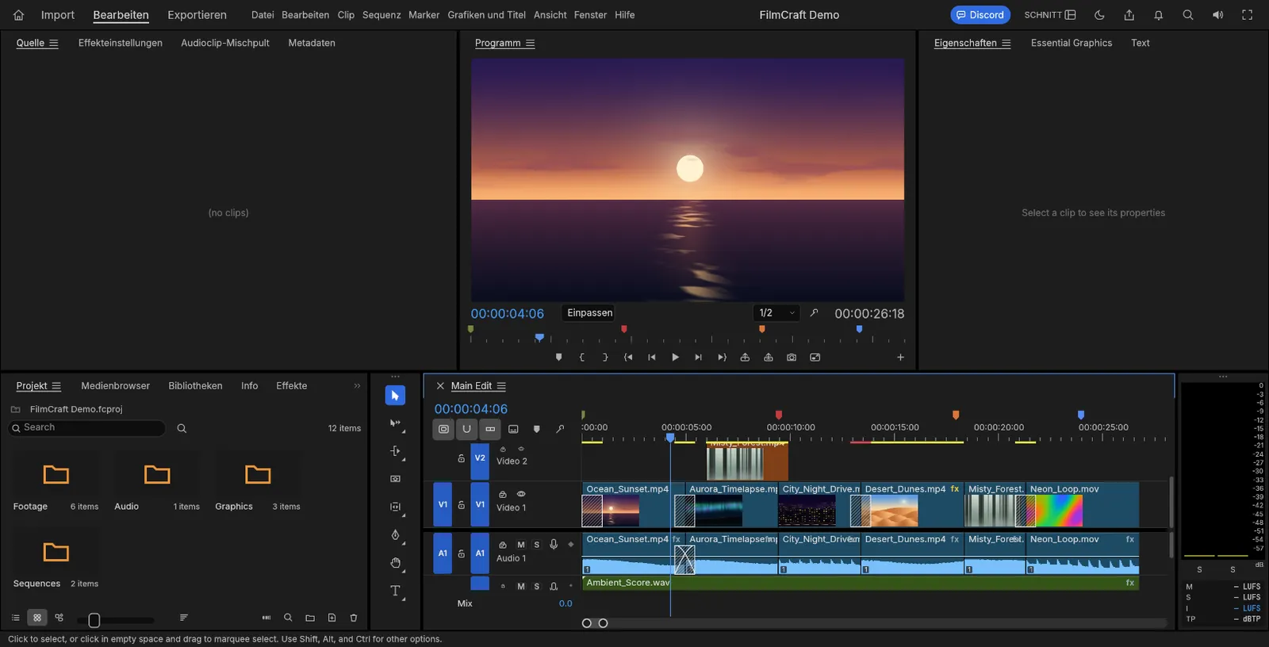Viewport: 1269px width, 647px height.
Task: Switch to the Essential Graphics tab
Action: 1072,44
